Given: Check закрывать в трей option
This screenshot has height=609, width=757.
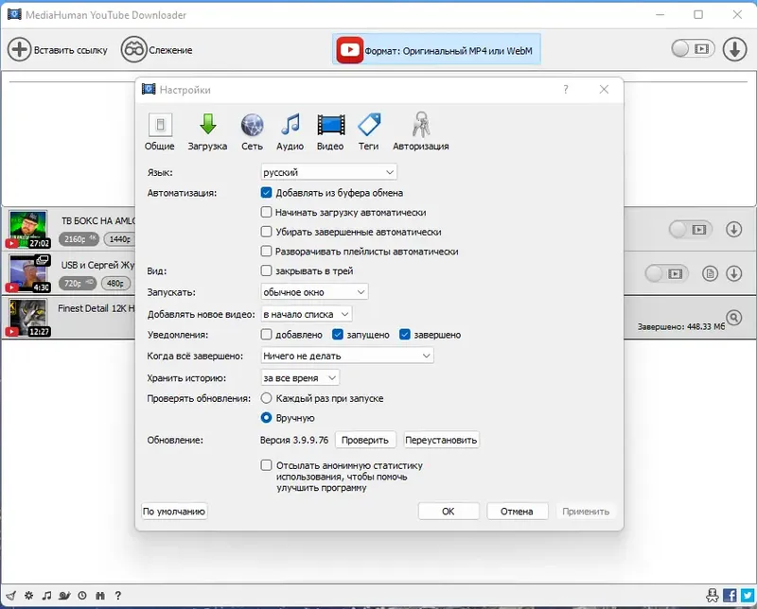Looking at the screenshot, I should tap(266, 270).
